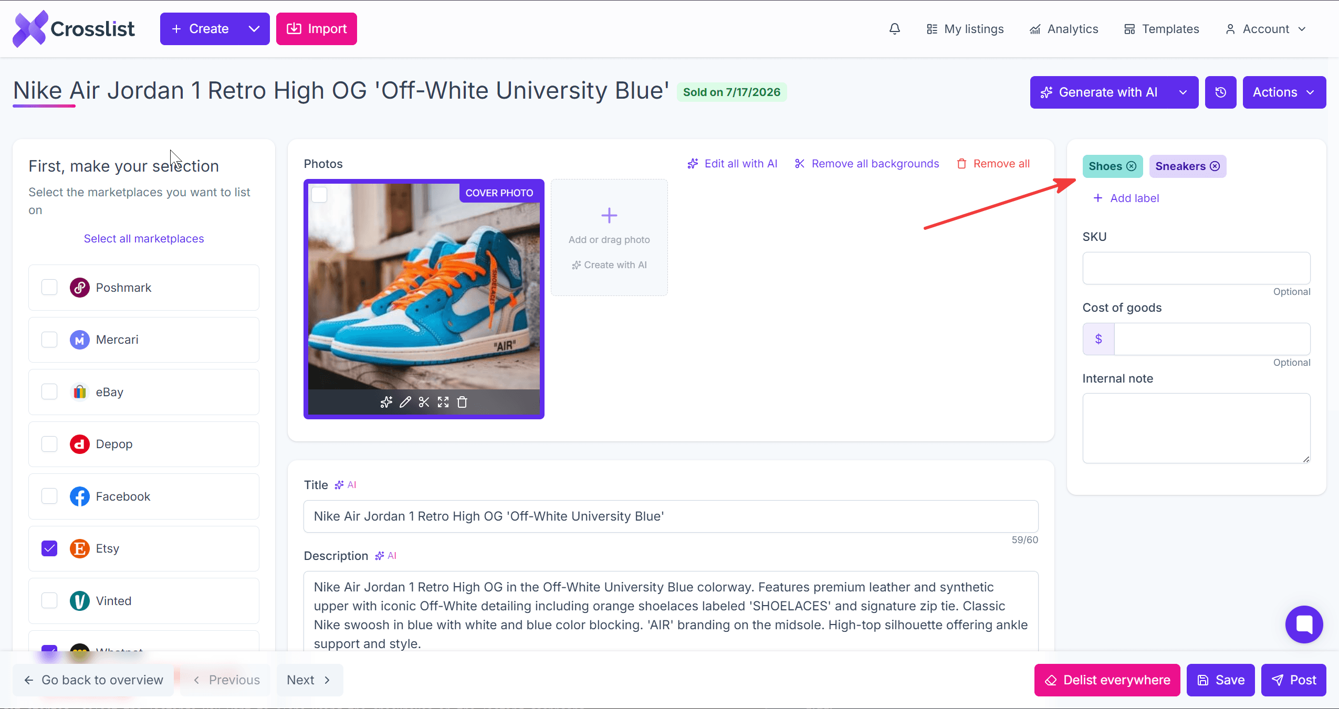Click the AI sparkle next to Title
The image size is (1339, 709).
point(346,485)
